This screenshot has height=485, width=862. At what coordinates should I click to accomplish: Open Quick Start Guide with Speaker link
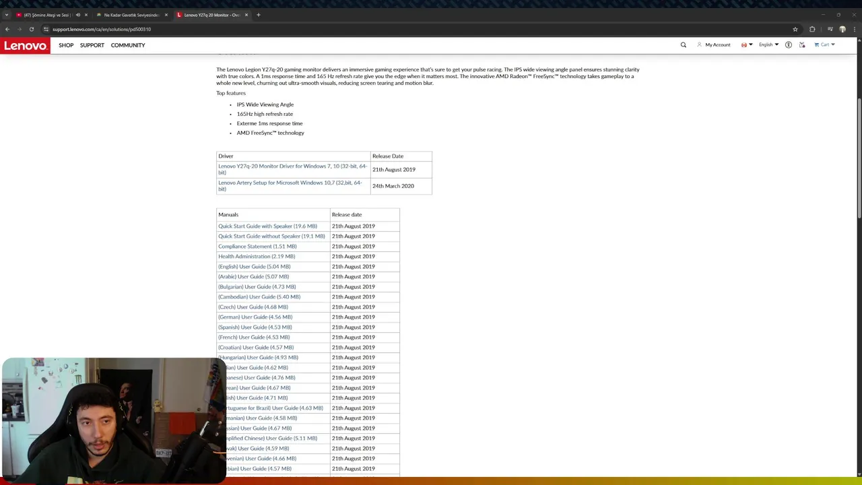(x=267, y=226)
